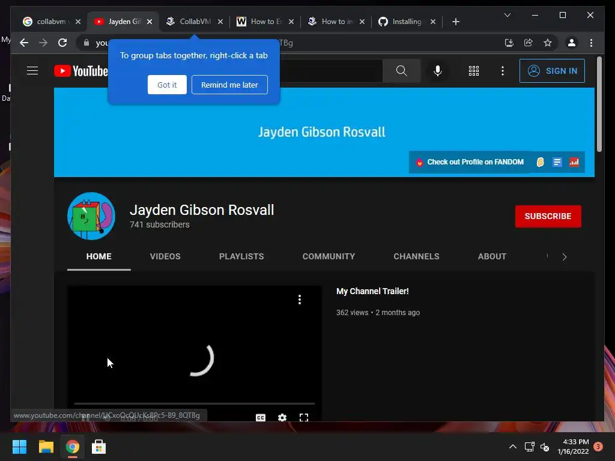615x461 pixels.
Task: Open the notification badge showing 3
Action: pyautogui.click(x=598, y=447)
